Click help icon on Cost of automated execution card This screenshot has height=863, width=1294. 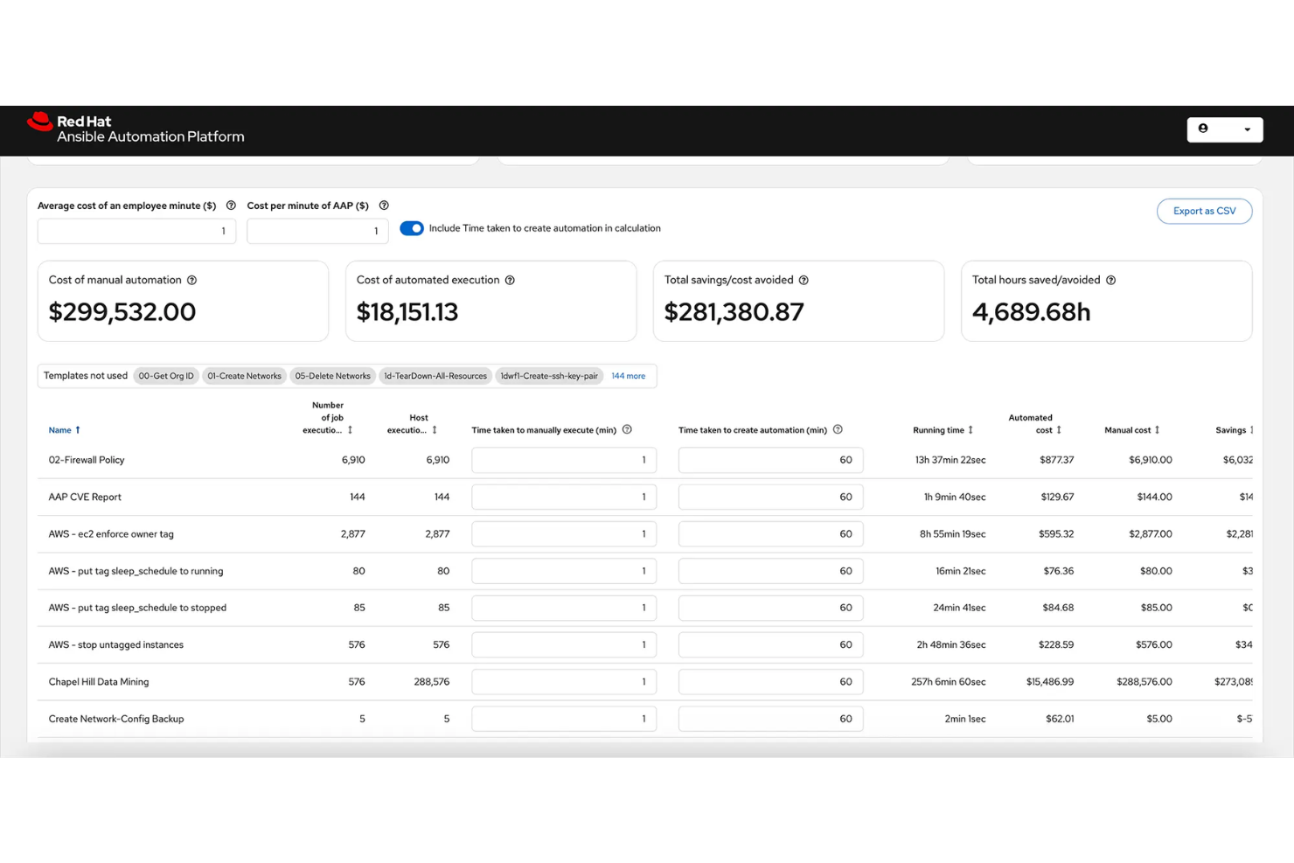(511, 280)
